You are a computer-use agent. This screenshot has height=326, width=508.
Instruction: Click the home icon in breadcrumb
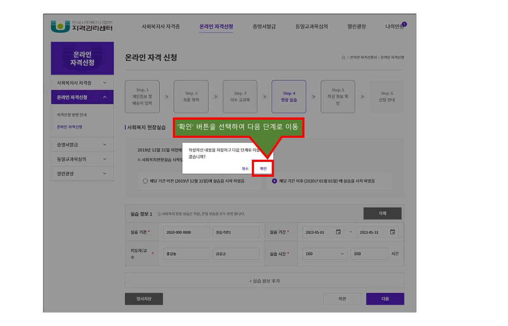343,57
